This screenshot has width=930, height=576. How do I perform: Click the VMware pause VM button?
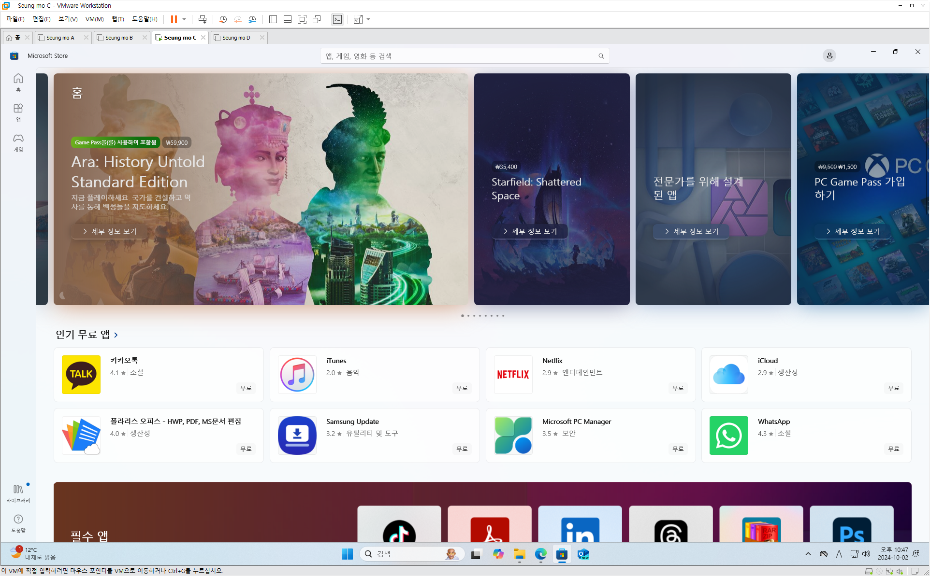click(x=174, y=19)
